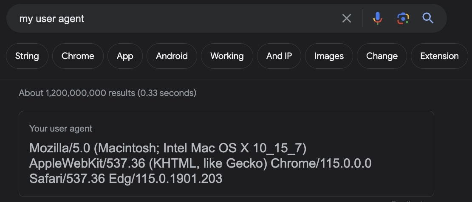
Task: Switch to the Images chip
Action: pyautogui.click(x=329, y=56)
